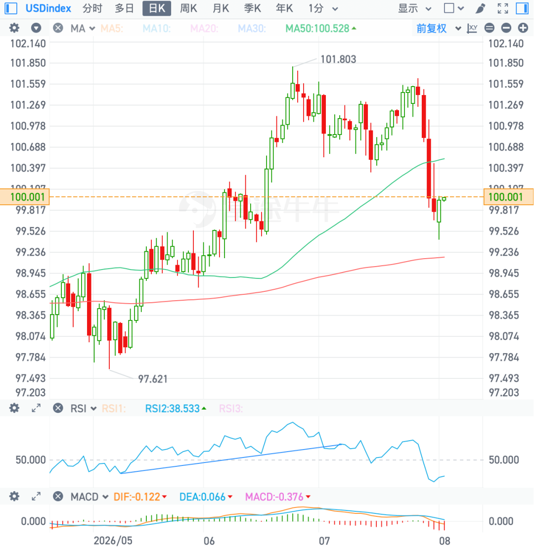Image resolution: width=534 pixels, height=550 pixels.
Task: Remove the MA indicator
Action: coord(58,28)
